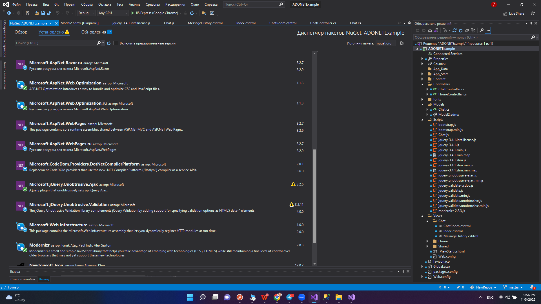Click the Visual Studio quick search box
Image resolution: width=541 pixels, height=304 pixels.
click(x=254, y=5)
